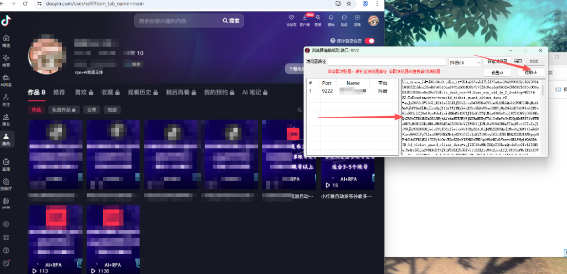Toggle the 保存登录信息 switch
567x274 pixels.
[x=369, y=41]
